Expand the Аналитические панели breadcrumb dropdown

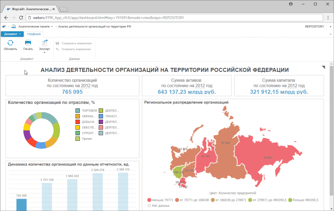coord(52,27)
